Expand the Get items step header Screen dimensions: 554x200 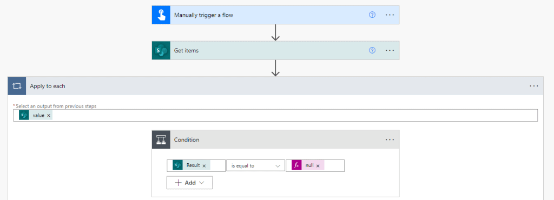(275, 50)
